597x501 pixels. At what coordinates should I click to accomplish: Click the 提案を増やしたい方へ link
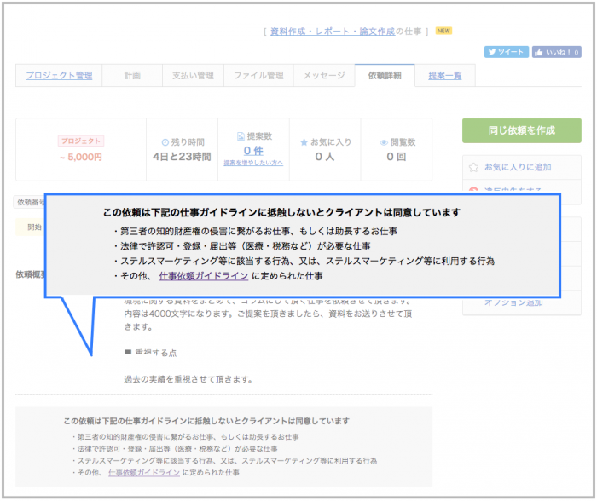[x=253, y=163]
